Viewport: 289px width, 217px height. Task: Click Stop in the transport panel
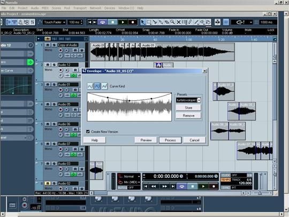pyautogui.click(x=193, y=186)
